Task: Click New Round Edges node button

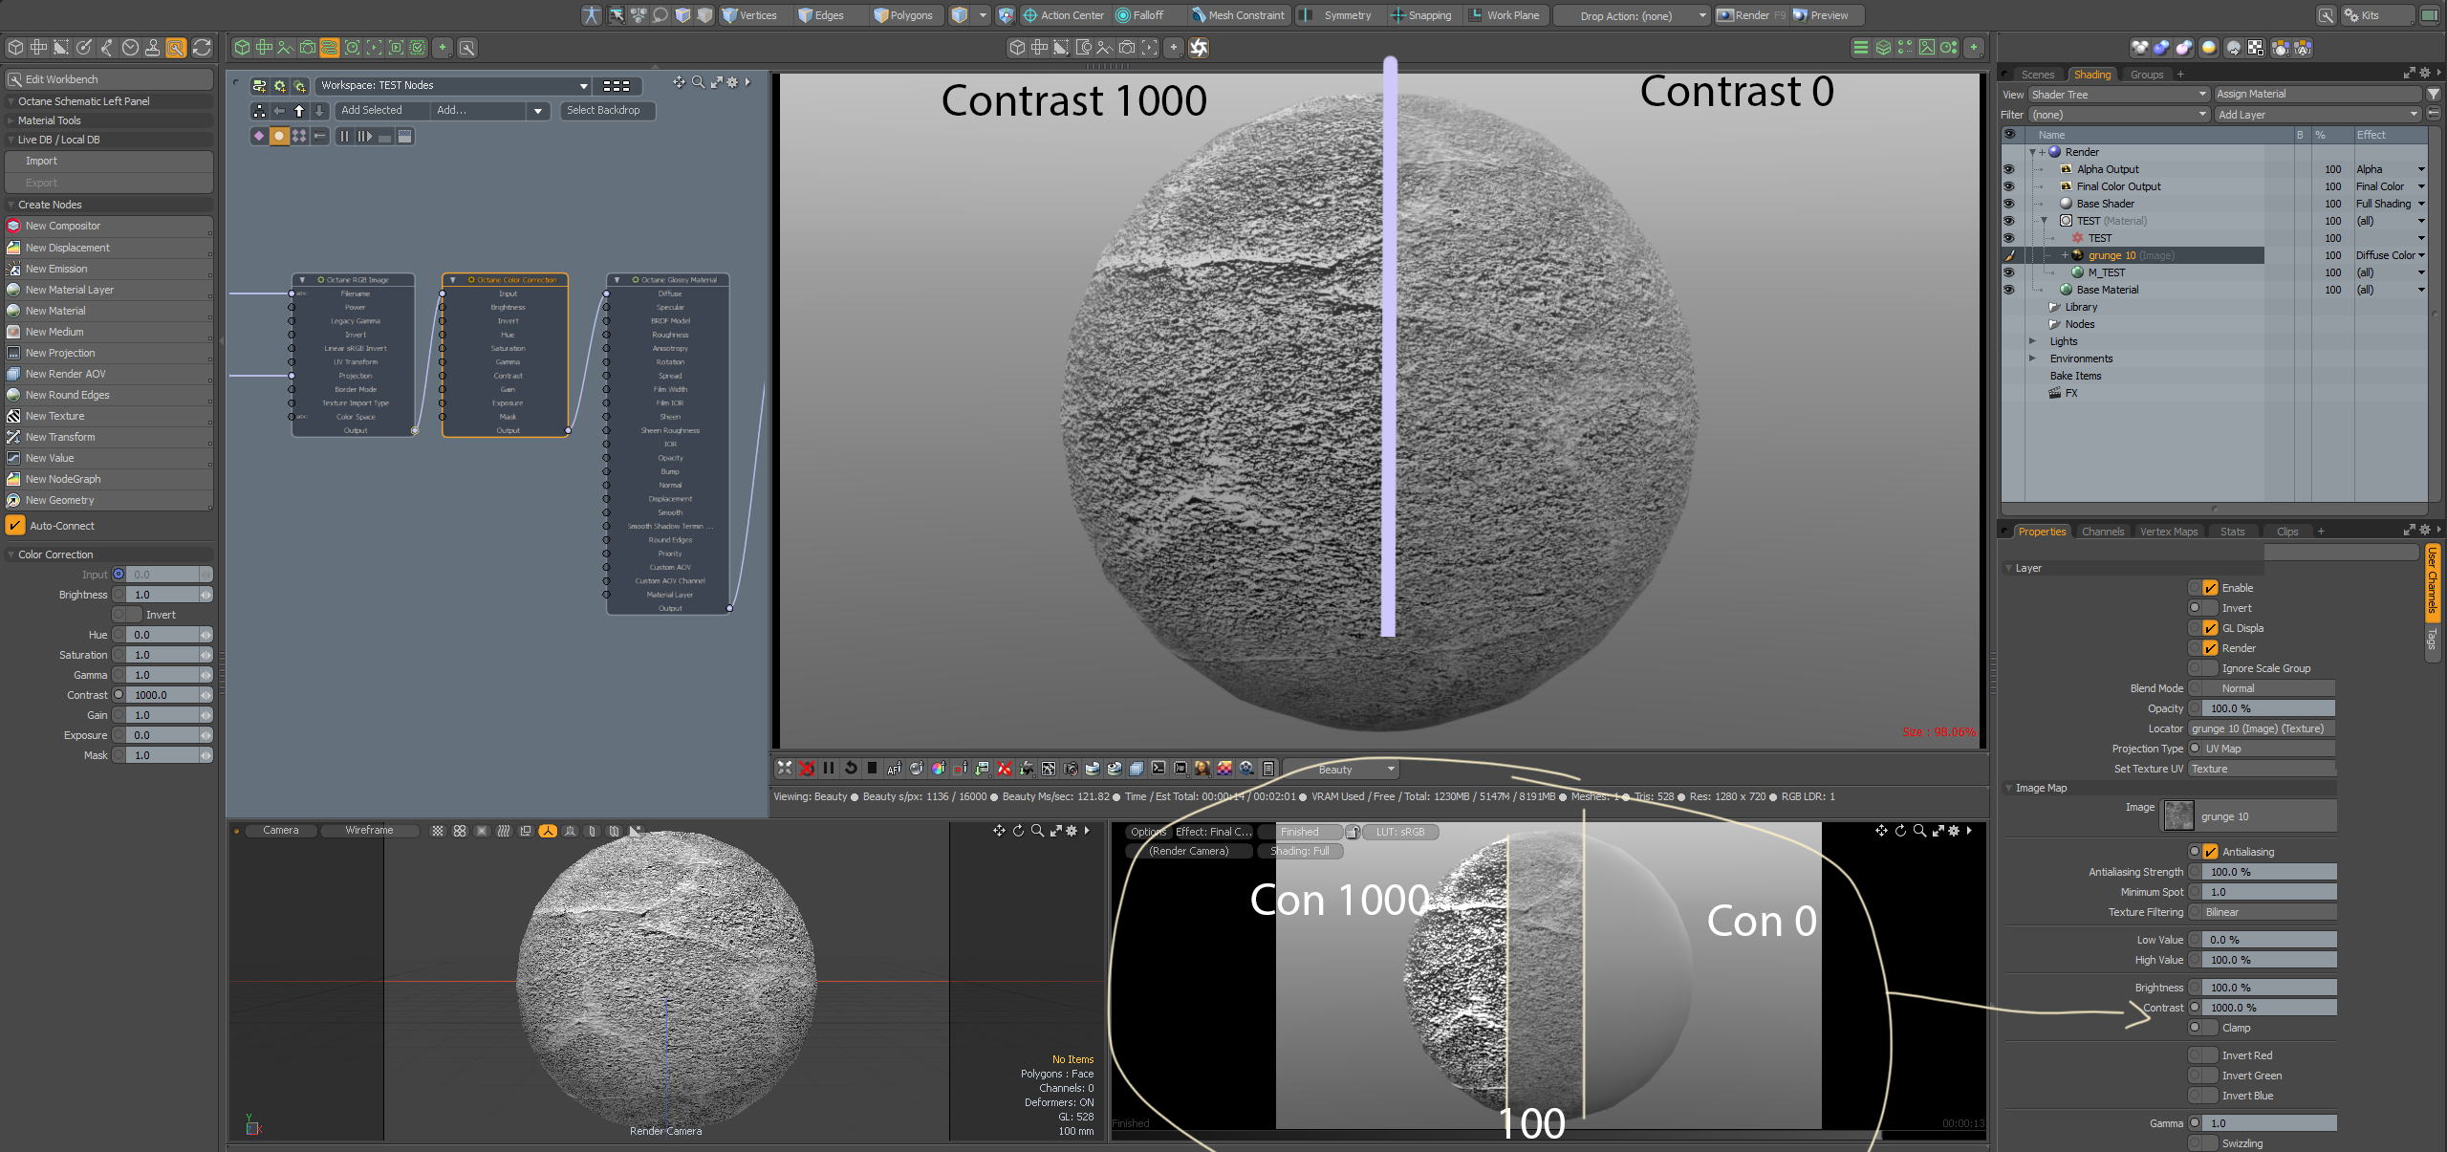Action: [67, 395]
